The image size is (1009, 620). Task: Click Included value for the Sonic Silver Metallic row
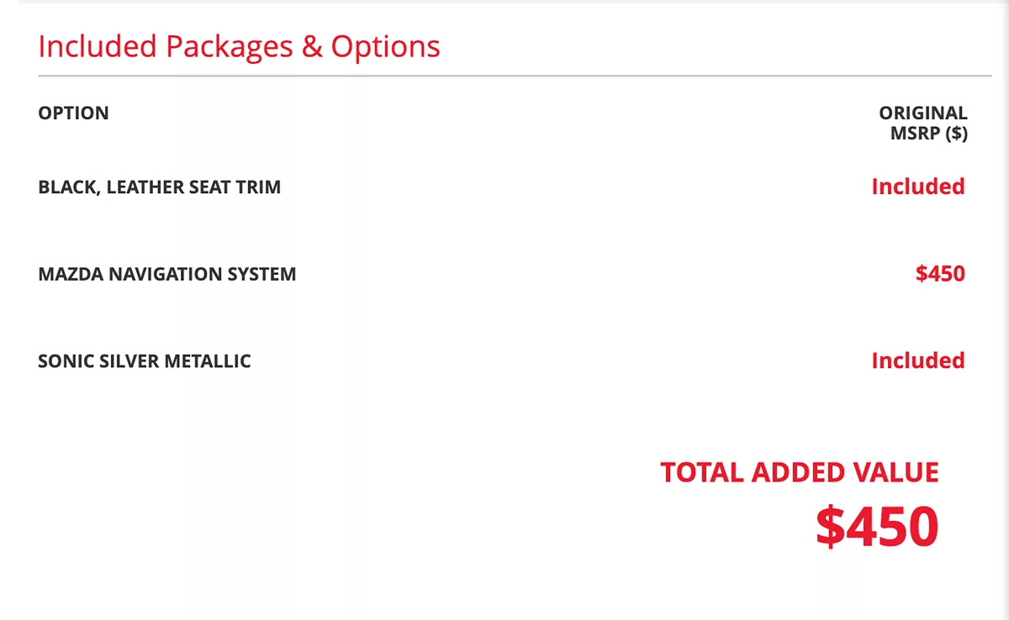(917, 361)
